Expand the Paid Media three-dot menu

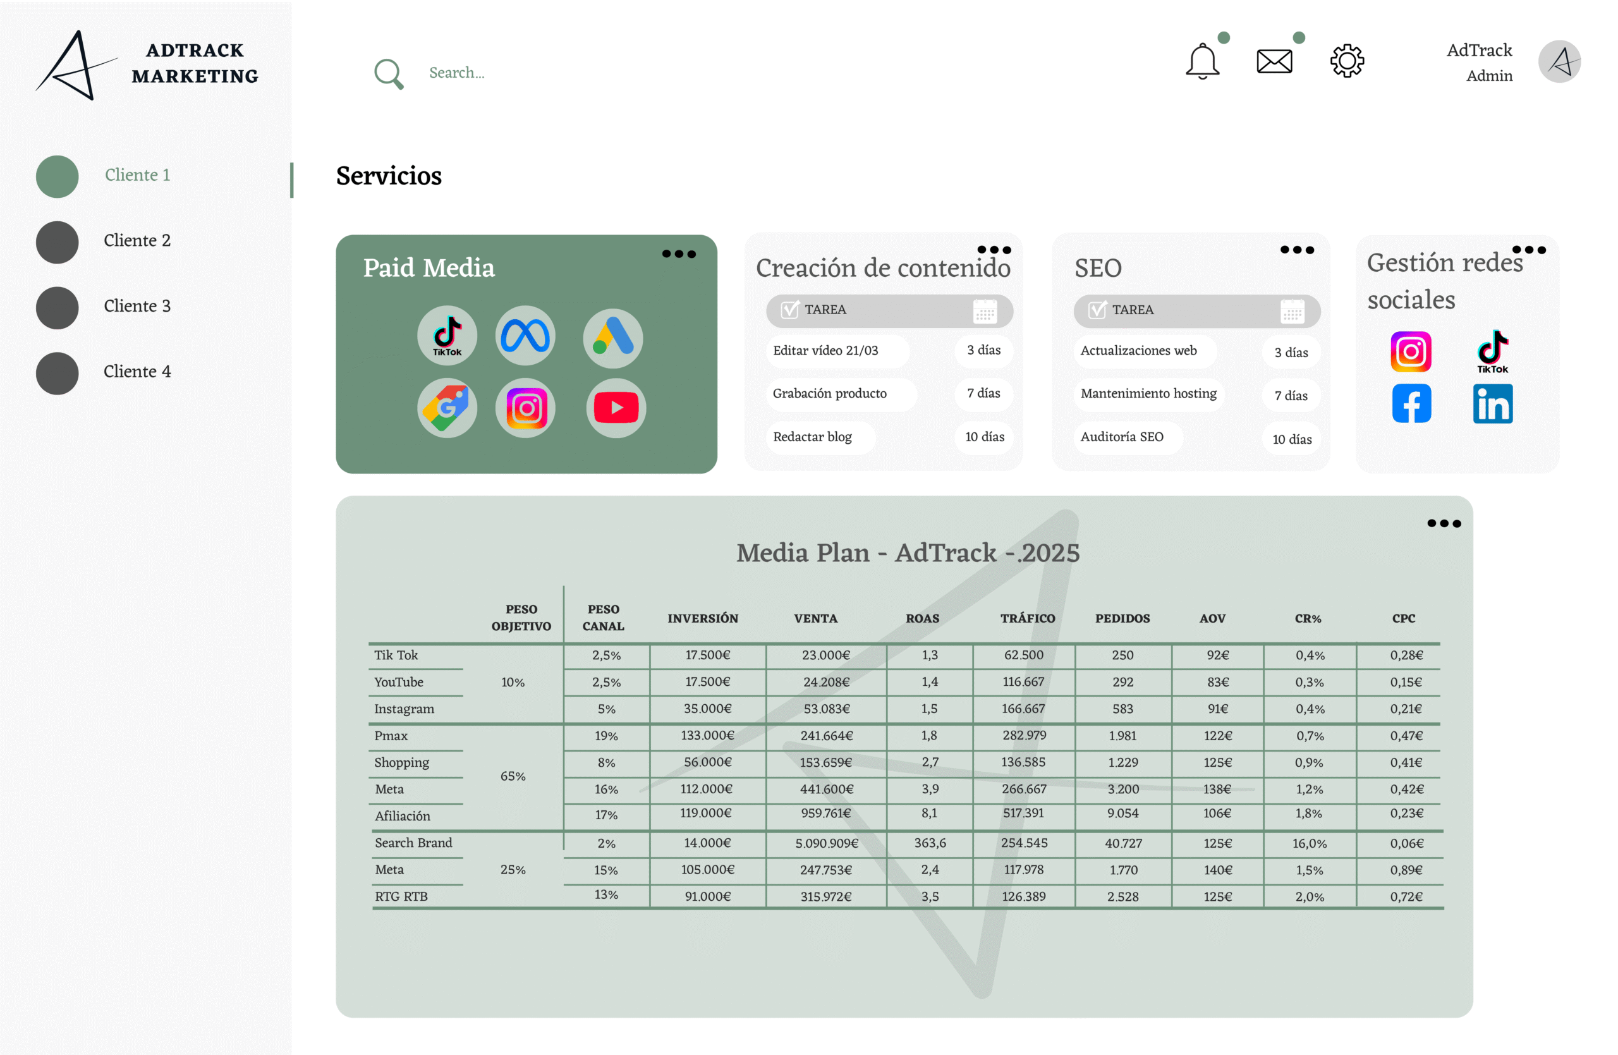click(x=678, y=254)
